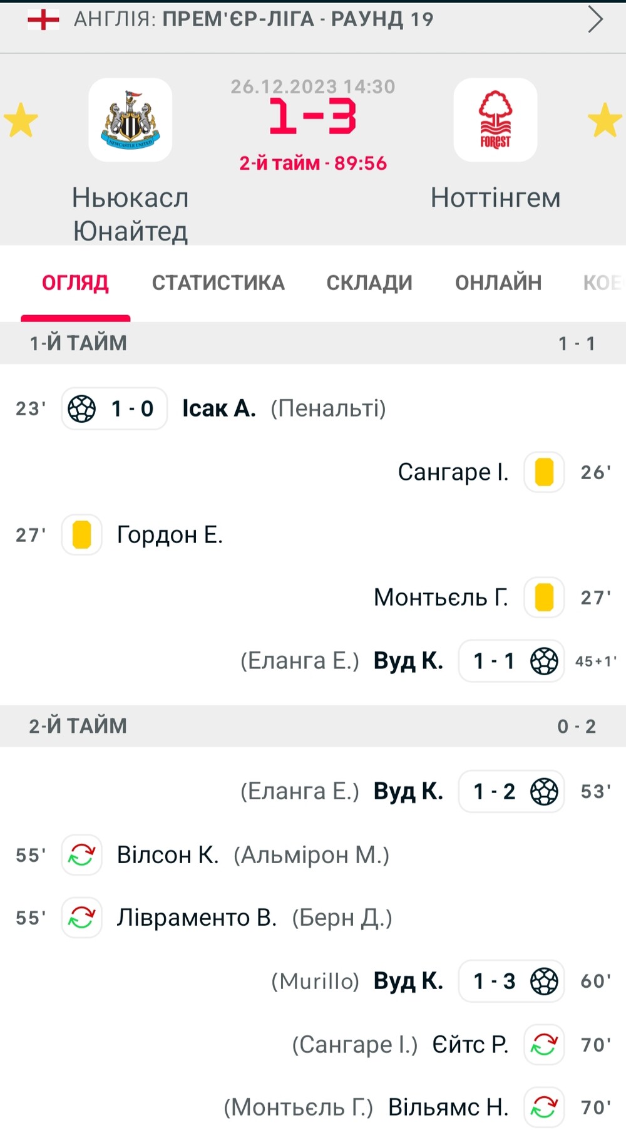
Task: Click the Єйтс Р. substitution icon
Action: click(544, 1044)
